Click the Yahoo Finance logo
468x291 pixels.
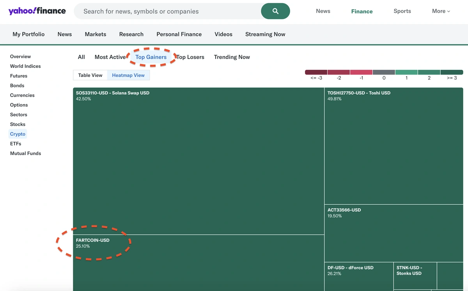coord(37,11)
